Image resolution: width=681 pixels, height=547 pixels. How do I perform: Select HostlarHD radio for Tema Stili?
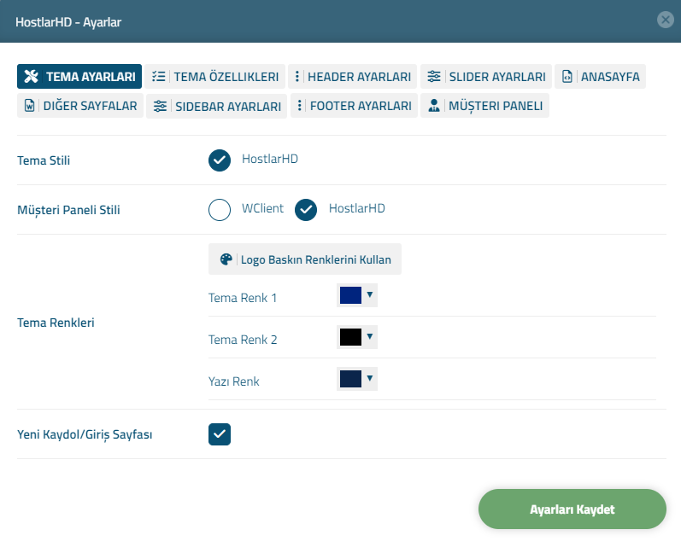click(220, 160)
